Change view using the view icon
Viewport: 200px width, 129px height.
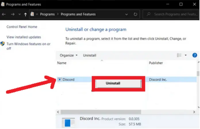coord(179,55)
